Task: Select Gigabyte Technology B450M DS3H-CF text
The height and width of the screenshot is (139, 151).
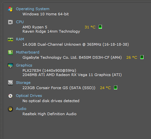Action: point(72,57)
